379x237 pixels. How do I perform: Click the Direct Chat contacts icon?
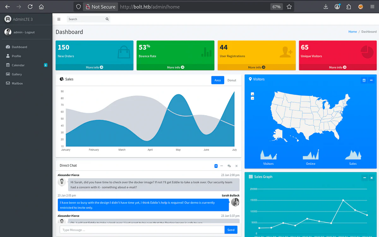pyautogui.click(x=229, y=166)
